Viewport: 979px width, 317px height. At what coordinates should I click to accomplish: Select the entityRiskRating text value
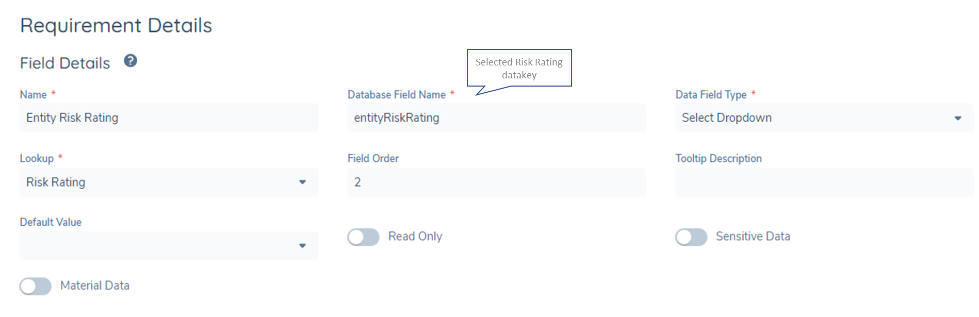pyautogui.click(x=397, y=118)
